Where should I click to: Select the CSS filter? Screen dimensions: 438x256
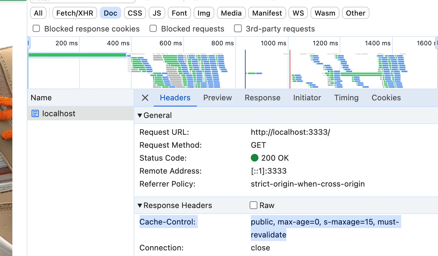135,13
